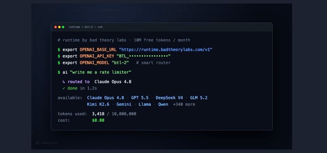The width and height of the screenshot is (327, 153).
Task: Click 'Llama' in available models
Action: click(x=145, y=104)
